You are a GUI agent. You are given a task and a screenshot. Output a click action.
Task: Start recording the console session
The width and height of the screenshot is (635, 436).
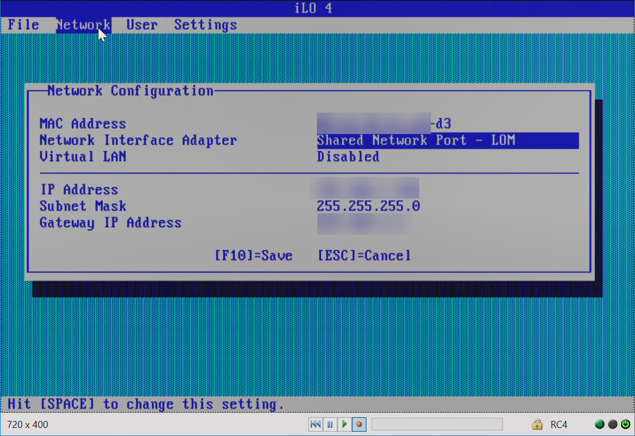coord(359,424)
